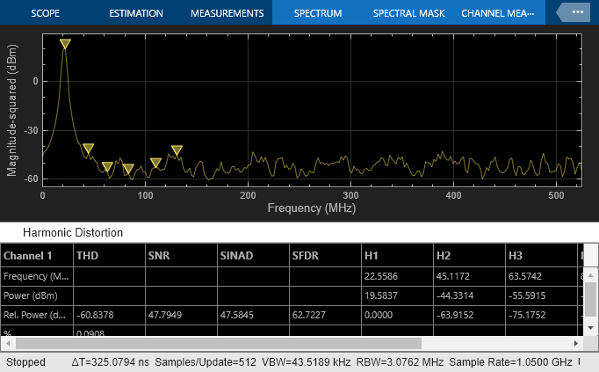
Task: Click the fundamental peak marker at 22 MHz
Action: [x=65, y=44]
